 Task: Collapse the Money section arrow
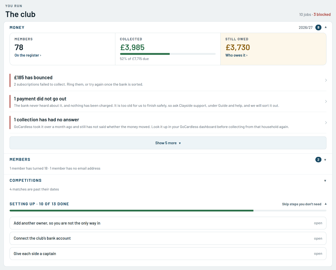coord(325,27)
